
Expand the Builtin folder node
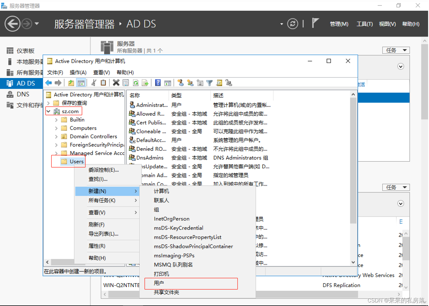click(x=56, y=120)
